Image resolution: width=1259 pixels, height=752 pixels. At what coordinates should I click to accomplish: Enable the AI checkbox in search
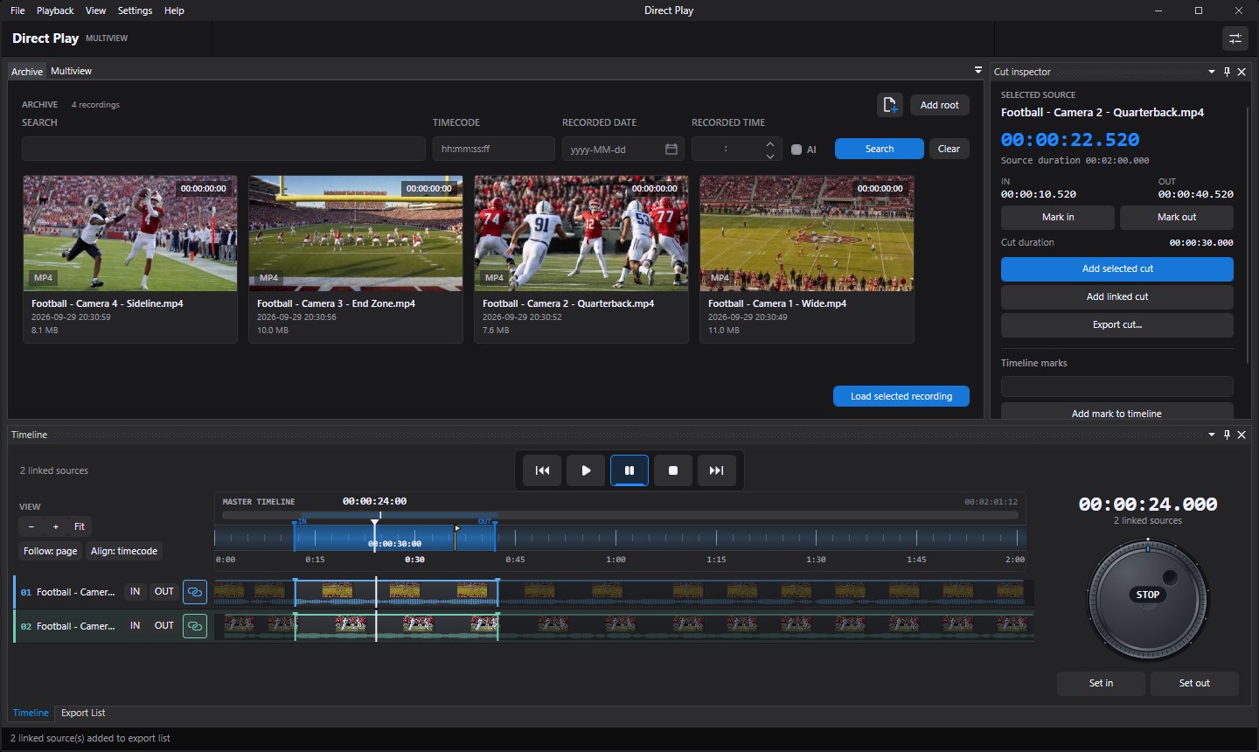point(796,150)
